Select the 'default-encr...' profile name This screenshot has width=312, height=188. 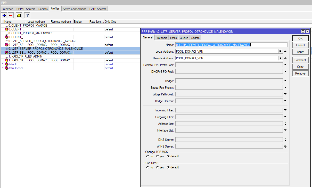point(17,68)
